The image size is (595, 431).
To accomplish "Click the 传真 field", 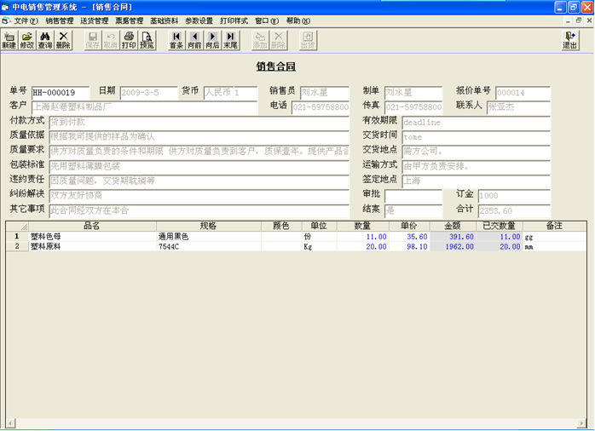I will [413, 107].
